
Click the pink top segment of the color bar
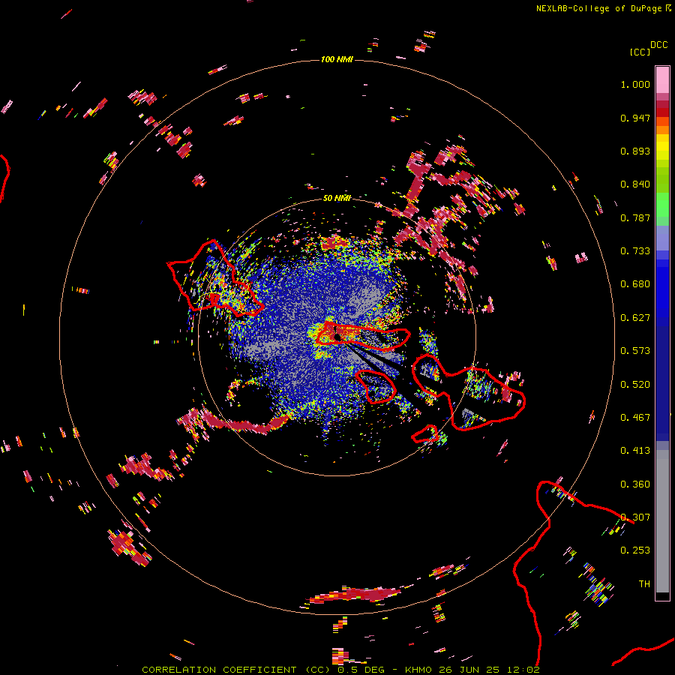(x=662, y=79)
